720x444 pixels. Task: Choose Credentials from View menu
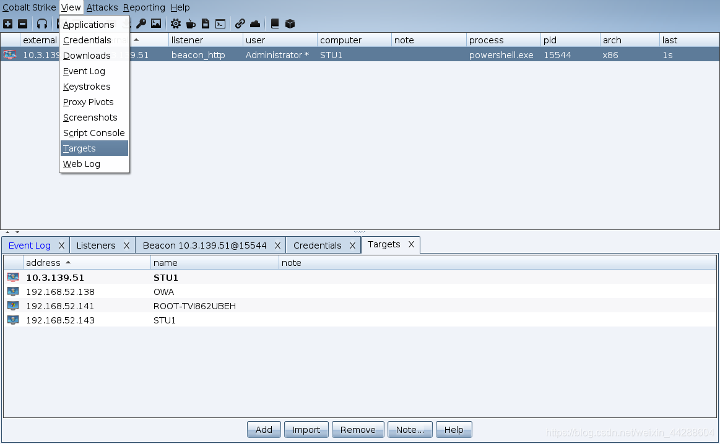coord(94,40)
